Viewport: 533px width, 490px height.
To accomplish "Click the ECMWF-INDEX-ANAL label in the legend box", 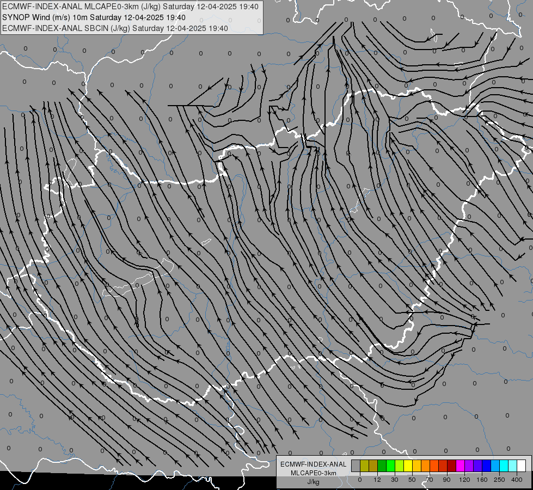I will [x=313, y=464].
